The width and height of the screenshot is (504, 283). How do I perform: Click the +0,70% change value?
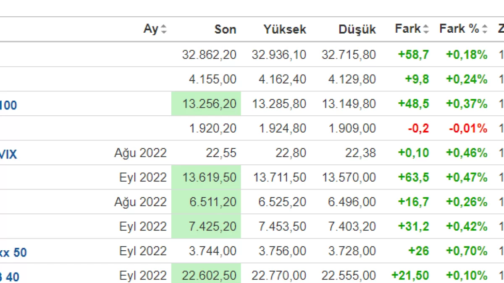click(467, 251)
